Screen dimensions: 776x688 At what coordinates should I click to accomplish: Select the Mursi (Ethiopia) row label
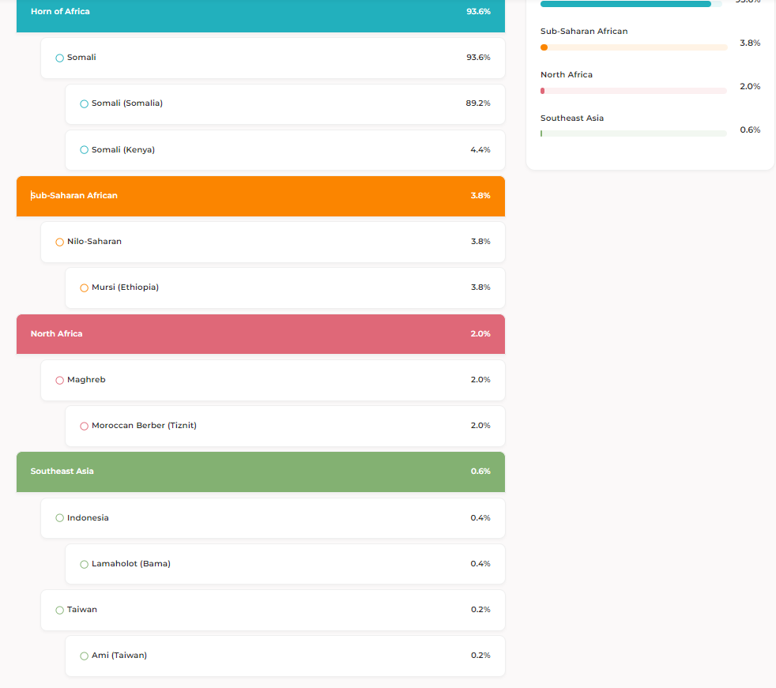tap(125, 288)
